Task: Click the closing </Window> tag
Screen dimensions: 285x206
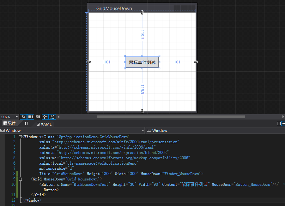Action: 32,200
